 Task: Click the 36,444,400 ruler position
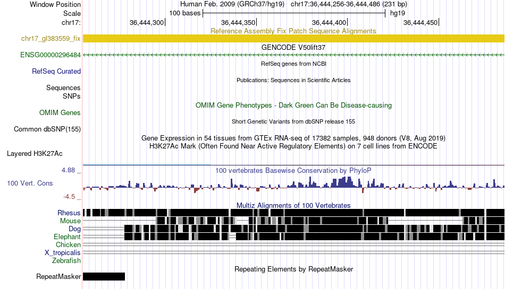[x=330, y=22]
